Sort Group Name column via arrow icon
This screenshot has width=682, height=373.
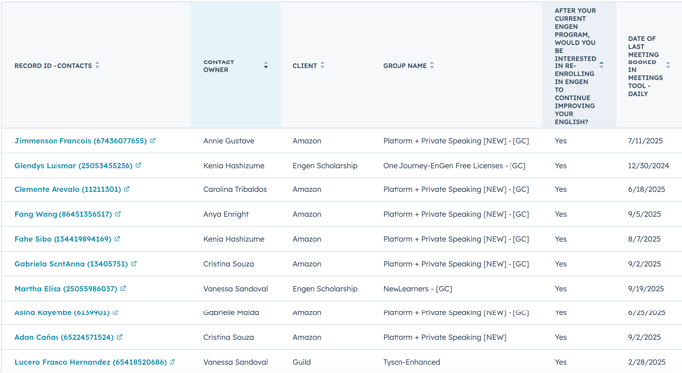tap(432, 65)
